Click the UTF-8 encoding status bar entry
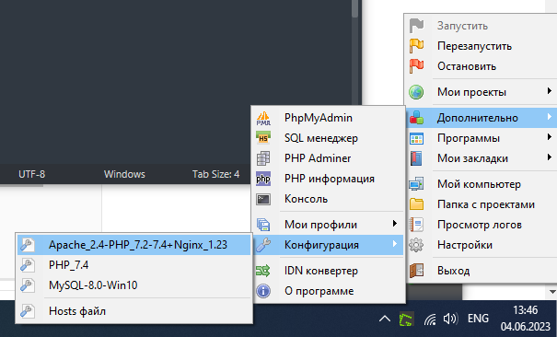This screenshot has height=337, width=557. [x=31, y=174]
